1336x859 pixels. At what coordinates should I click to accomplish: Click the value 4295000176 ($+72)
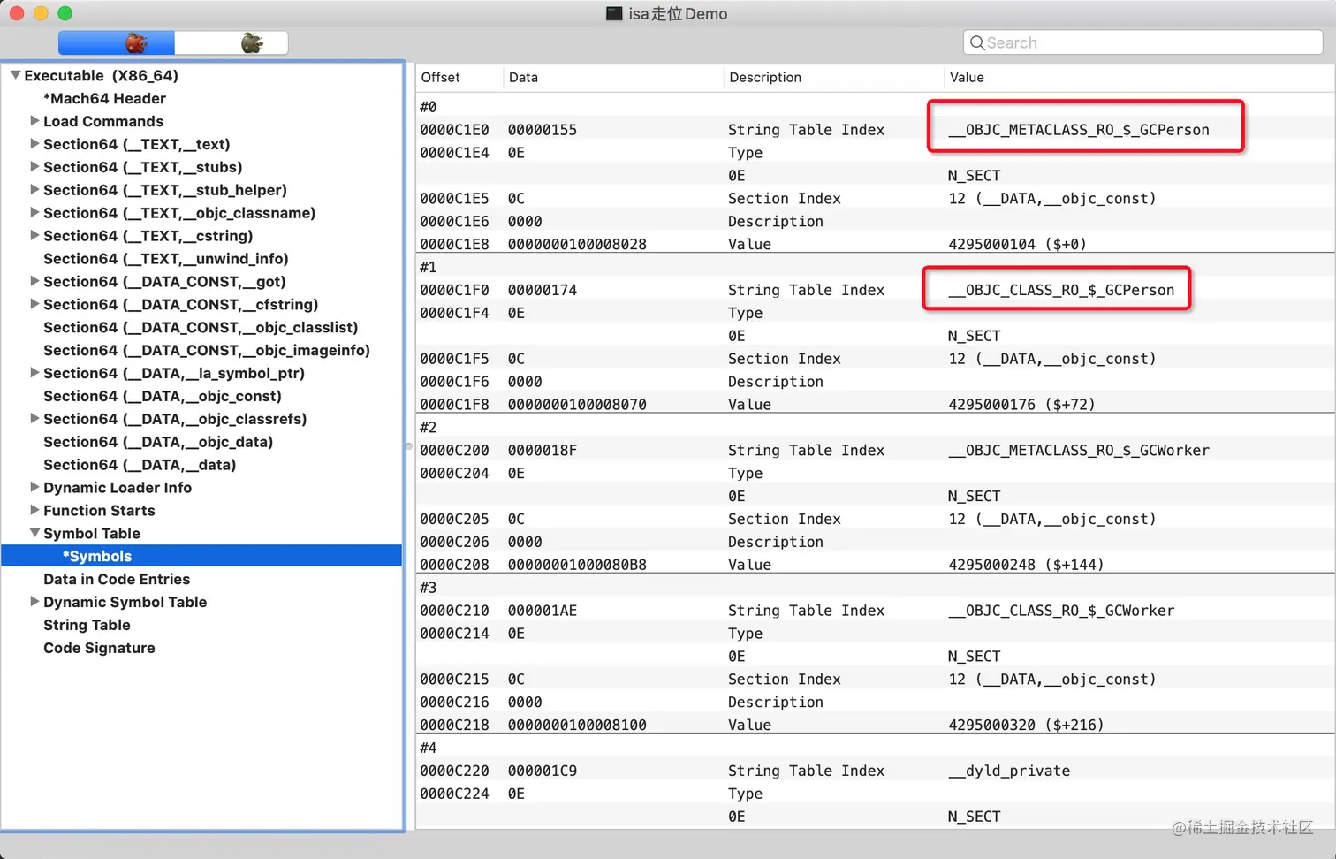1022,405
